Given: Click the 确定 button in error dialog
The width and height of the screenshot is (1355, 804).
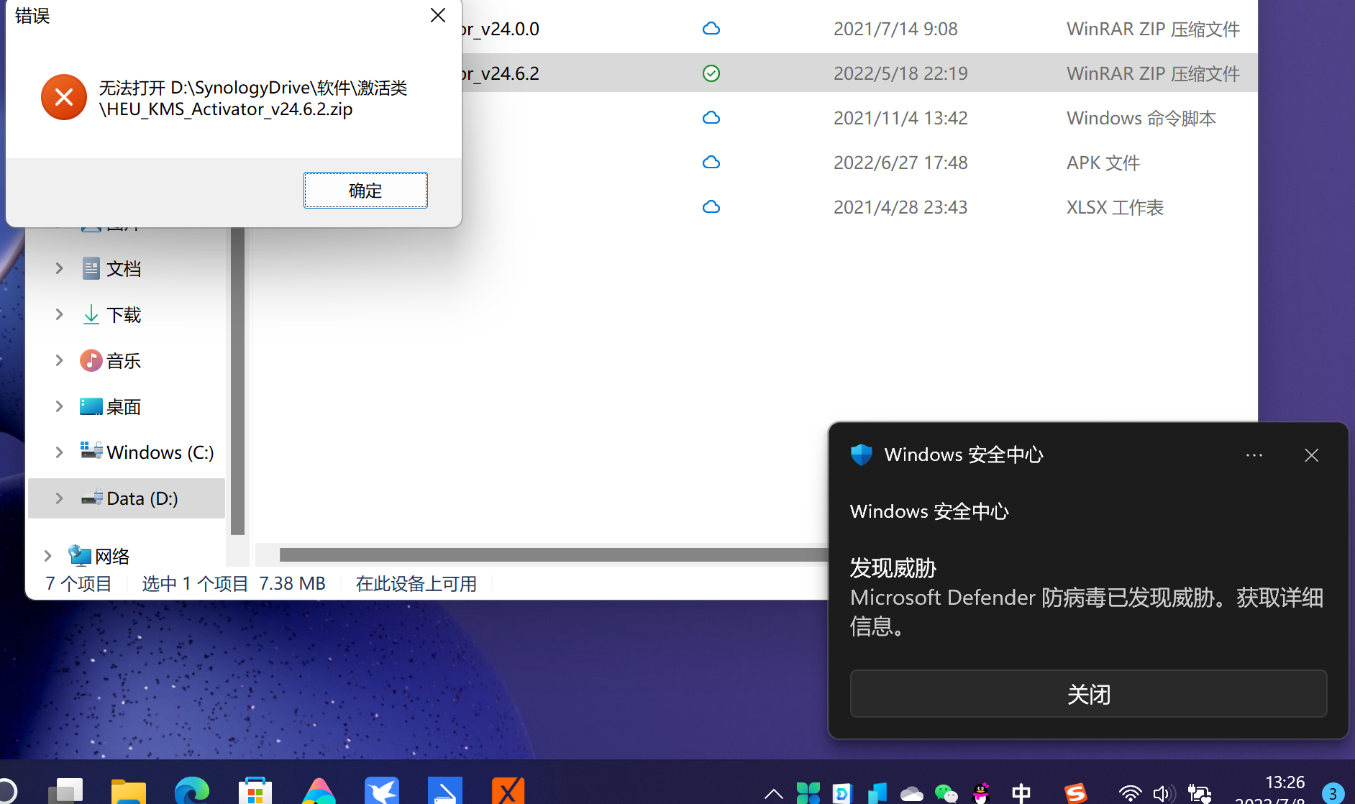Looking at the screenshot, I should (x=365, y=190).
